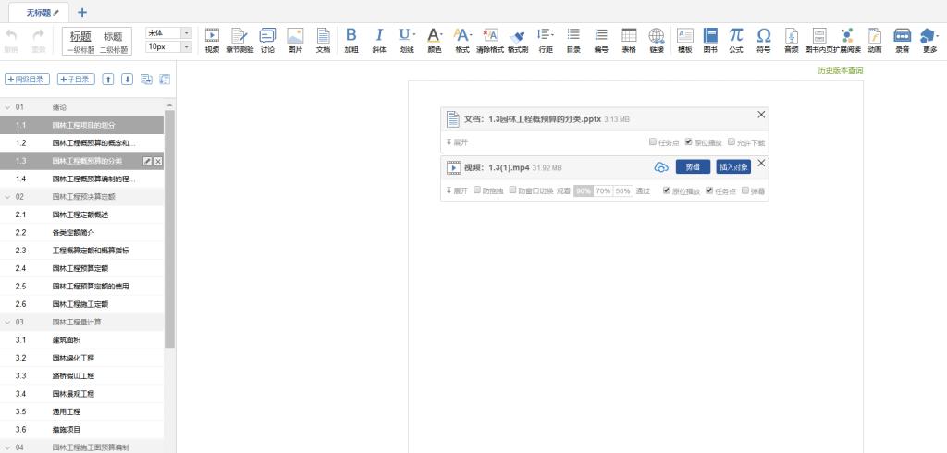
Task: Enable 防拖拽 on the video
Action: tap(476, 190)
